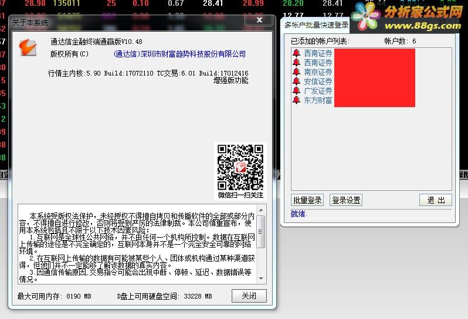This screenshot has width=468, height=319.
Task: Click the WeChat QR code image
Action: pos(240,167)
